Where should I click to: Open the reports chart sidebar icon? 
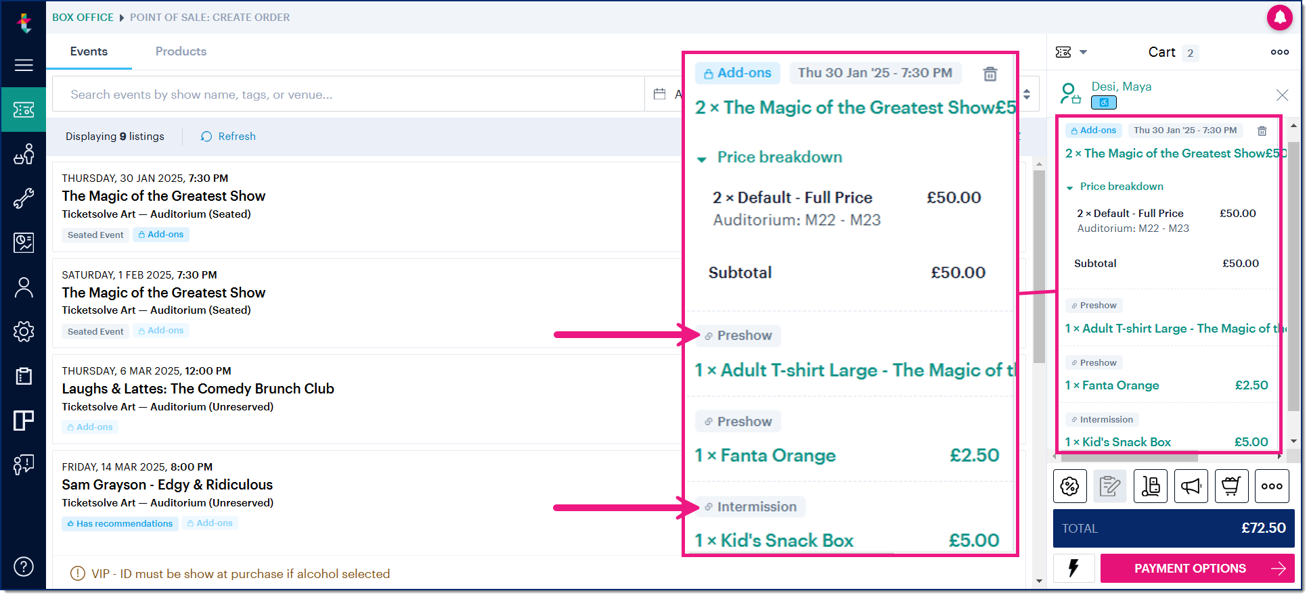coord(24,243)
